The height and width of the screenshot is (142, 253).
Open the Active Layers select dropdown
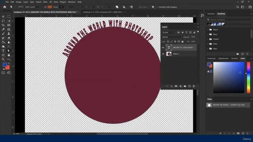[33, 7]
